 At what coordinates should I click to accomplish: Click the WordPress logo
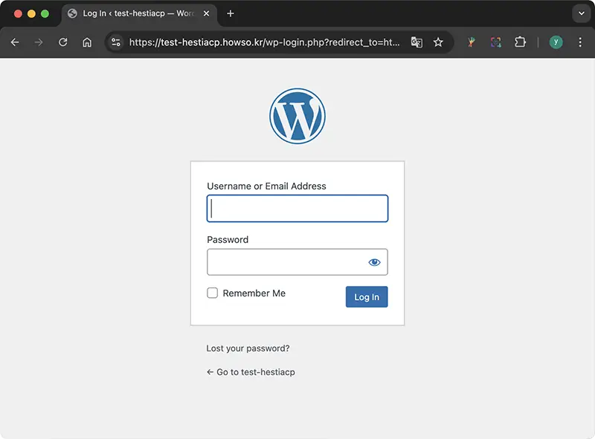click(297, 116)
